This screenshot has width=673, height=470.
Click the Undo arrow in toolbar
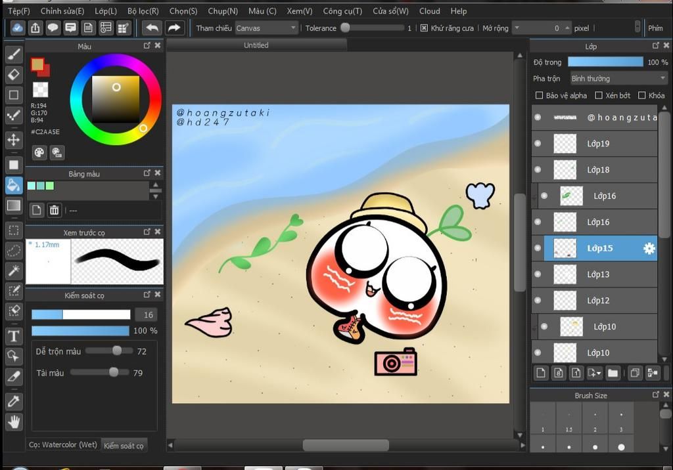click(152, 28)
